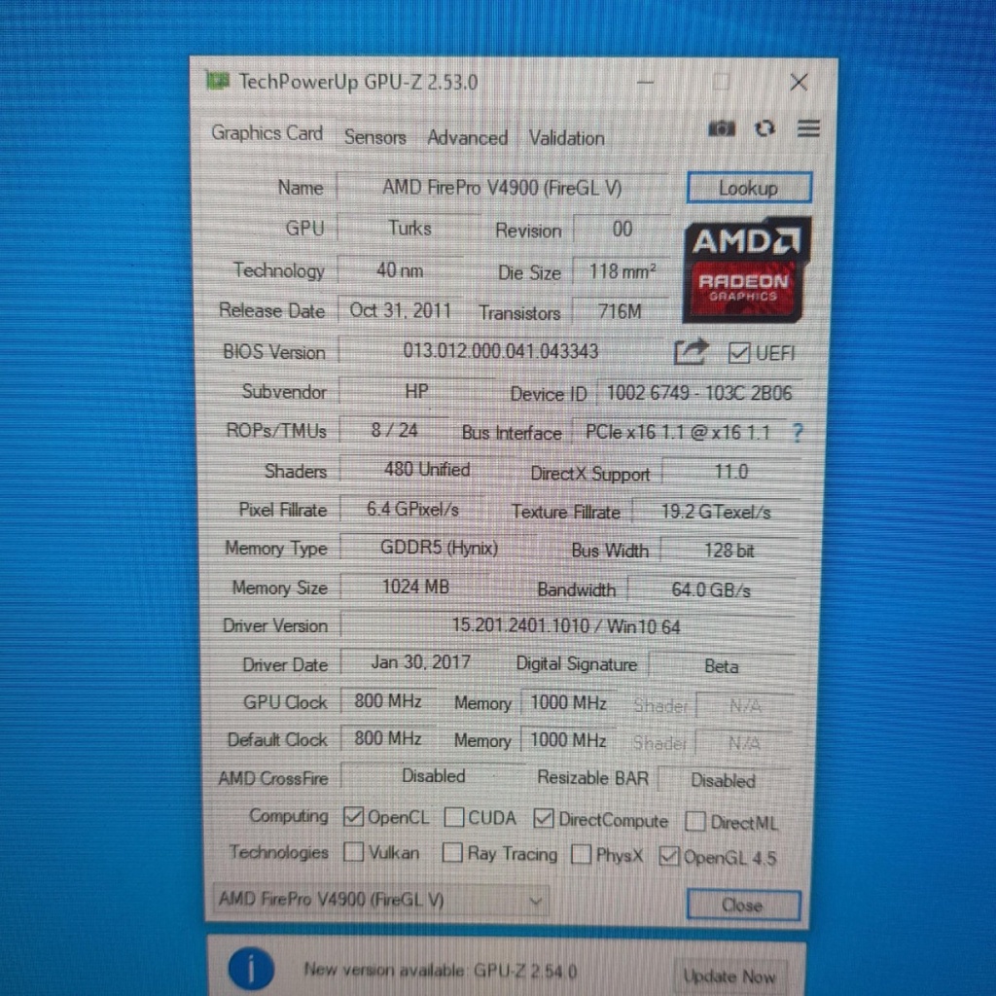The height and width of the screenshot is (996, 996).
Task: Close the GPU-Z window with X
Action: coord(799,82)
